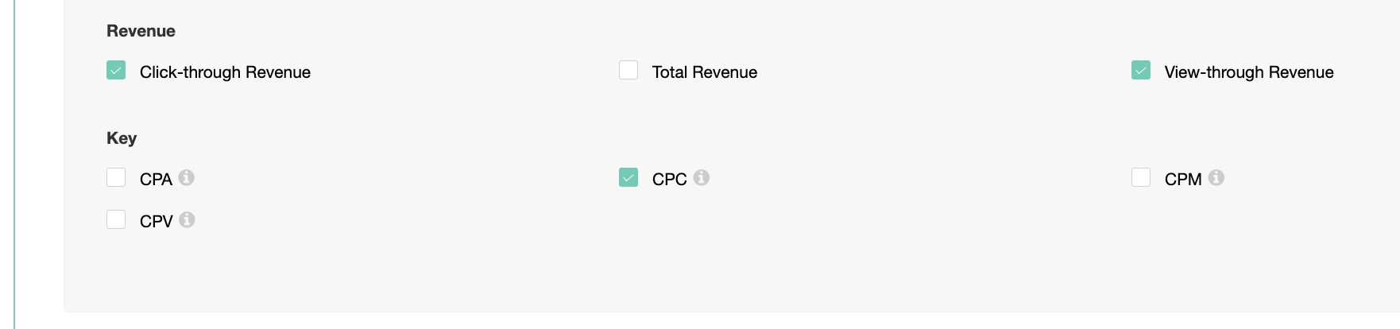Click the info icon beside CPV
Viewport: 1400px width, 329px height.
pos(187,220)
